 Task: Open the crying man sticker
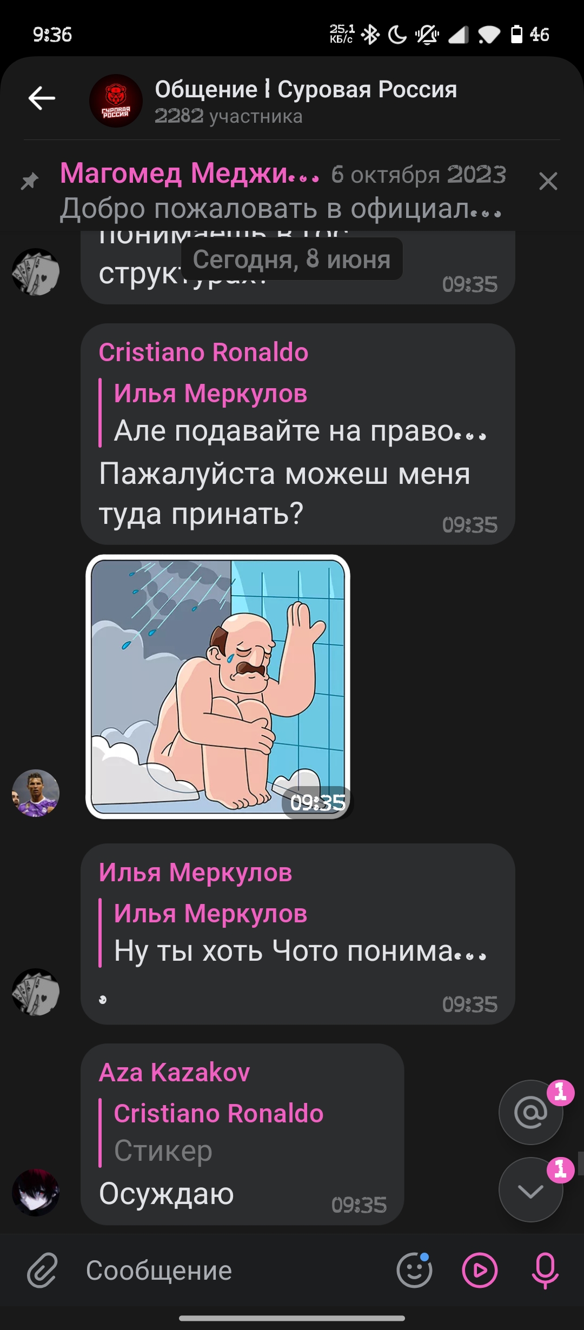(218, 687)
